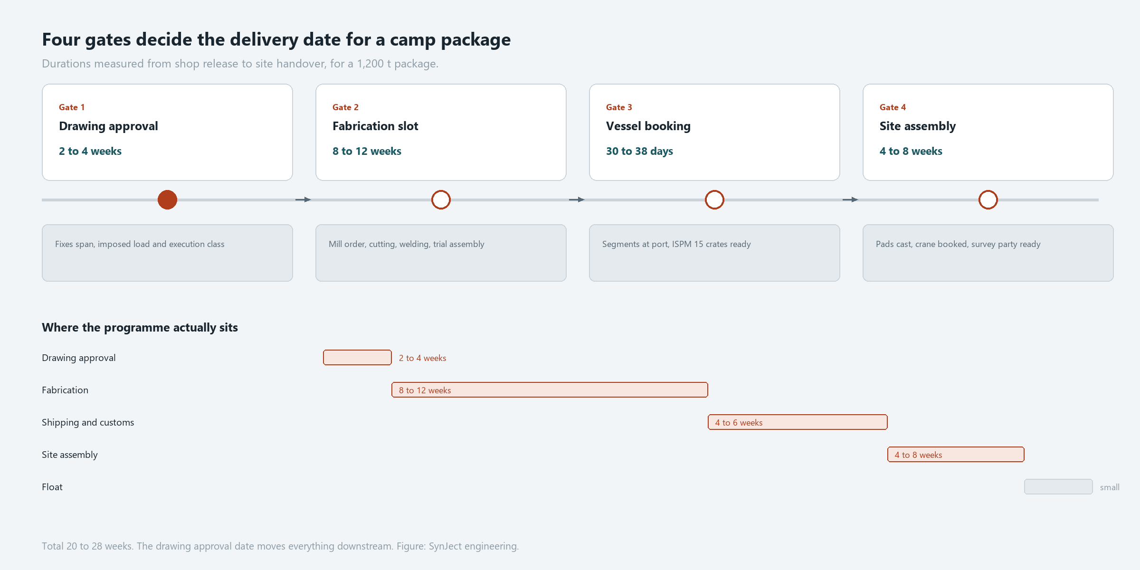Click the filled Gate 1 timeline marker
This screenshot has width=1140, height=570.
[x=167, y=199]
